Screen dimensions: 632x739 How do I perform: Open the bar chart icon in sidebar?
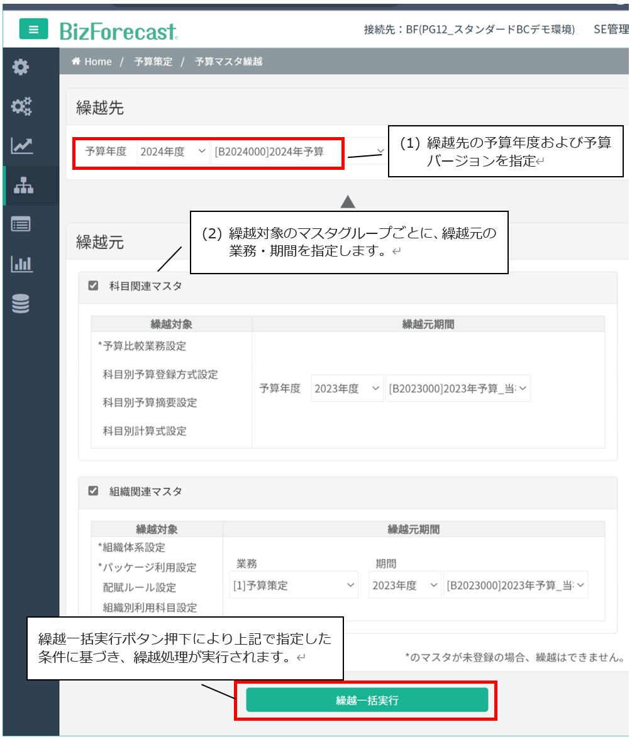21,264
